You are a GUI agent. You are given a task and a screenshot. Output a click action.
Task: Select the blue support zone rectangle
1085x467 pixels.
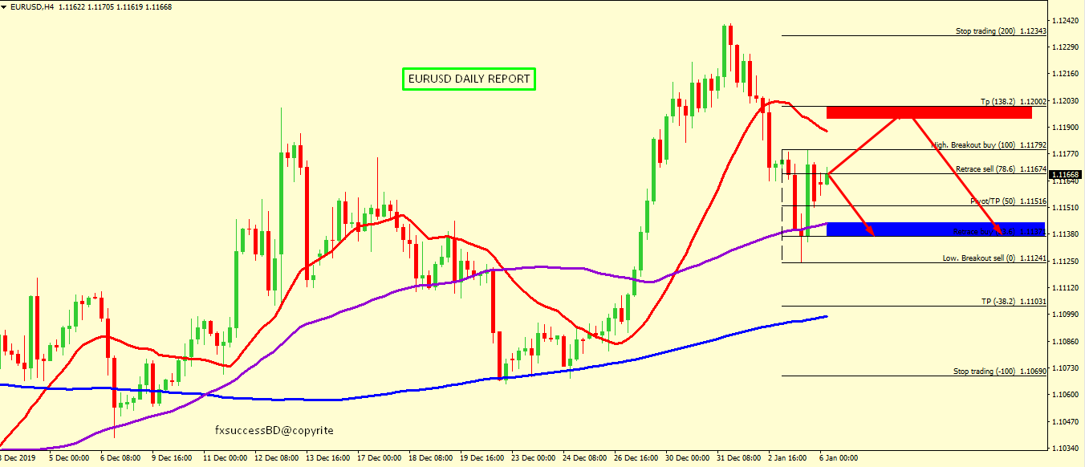pyautogui.click(x=935, y=229)
